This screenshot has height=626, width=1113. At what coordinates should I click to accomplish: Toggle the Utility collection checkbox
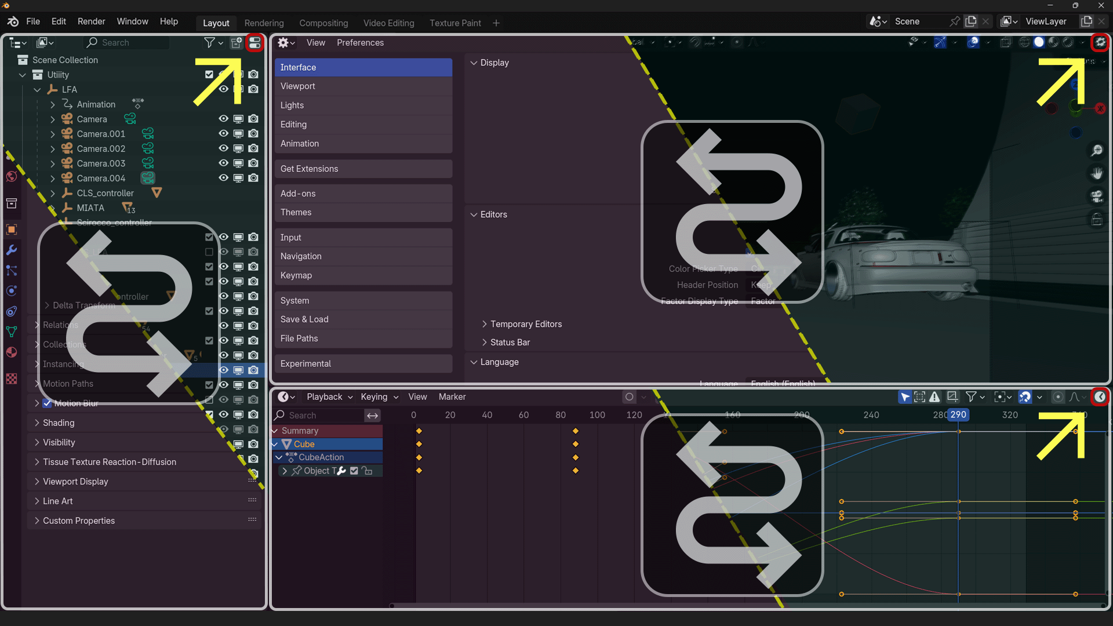pyautogui.click(x=208, y=74)
